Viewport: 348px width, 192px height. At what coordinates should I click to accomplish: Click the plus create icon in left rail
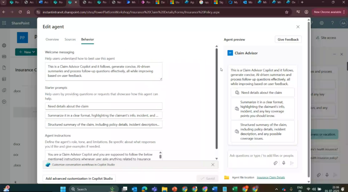pyautogui.click(x=4, y=102)
